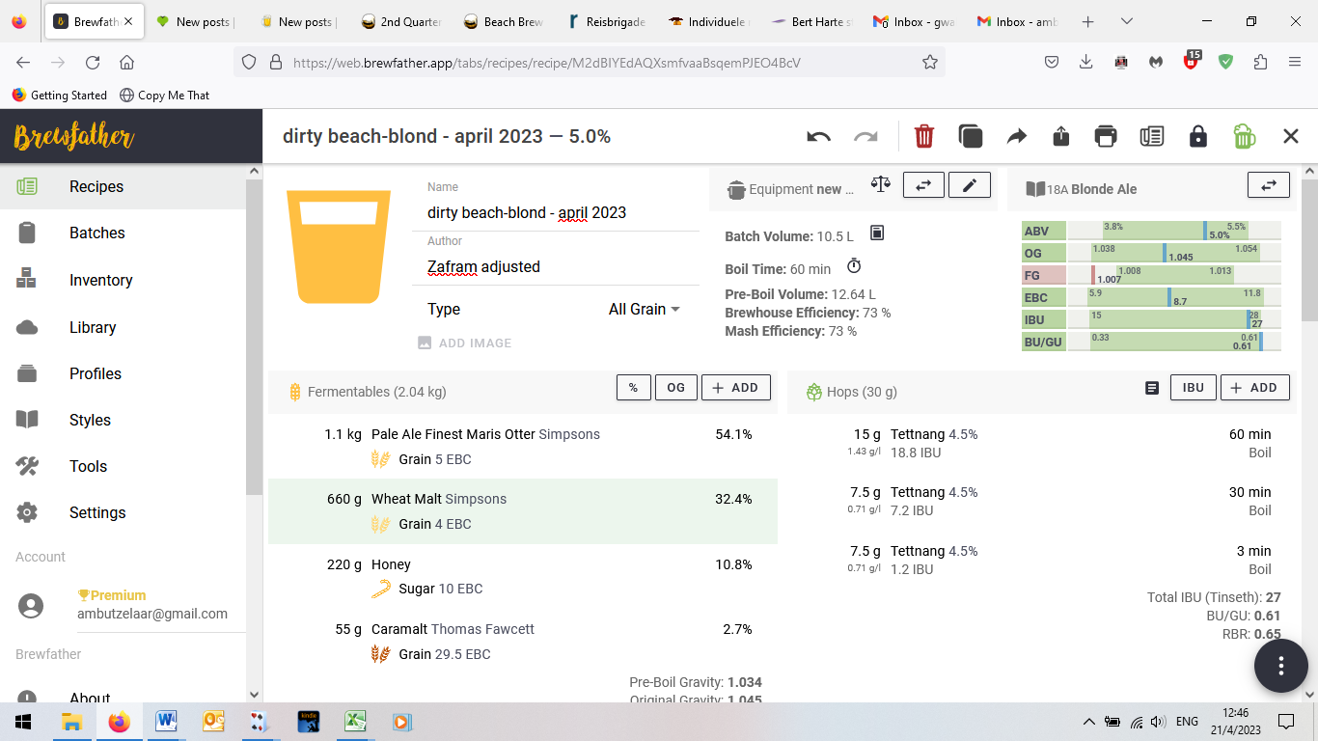The width and height of the screenshot is (1318, 741).
Task: Click the green beer mug brew icon
Action: [1244, 136]
